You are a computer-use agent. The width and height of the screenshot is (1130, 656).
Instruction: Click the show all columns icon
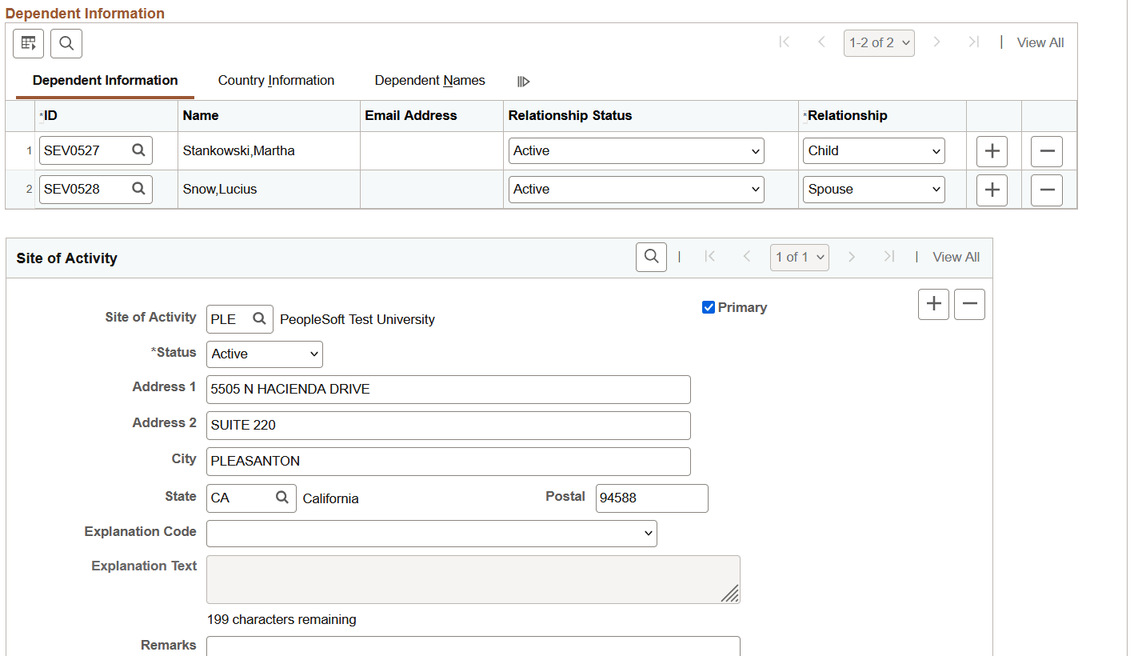point(524,81)
